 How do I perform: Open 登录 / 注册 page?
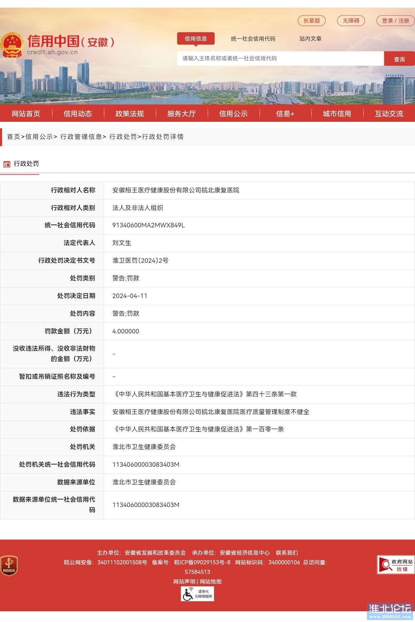pyautogui.click(x=395, y=21)
